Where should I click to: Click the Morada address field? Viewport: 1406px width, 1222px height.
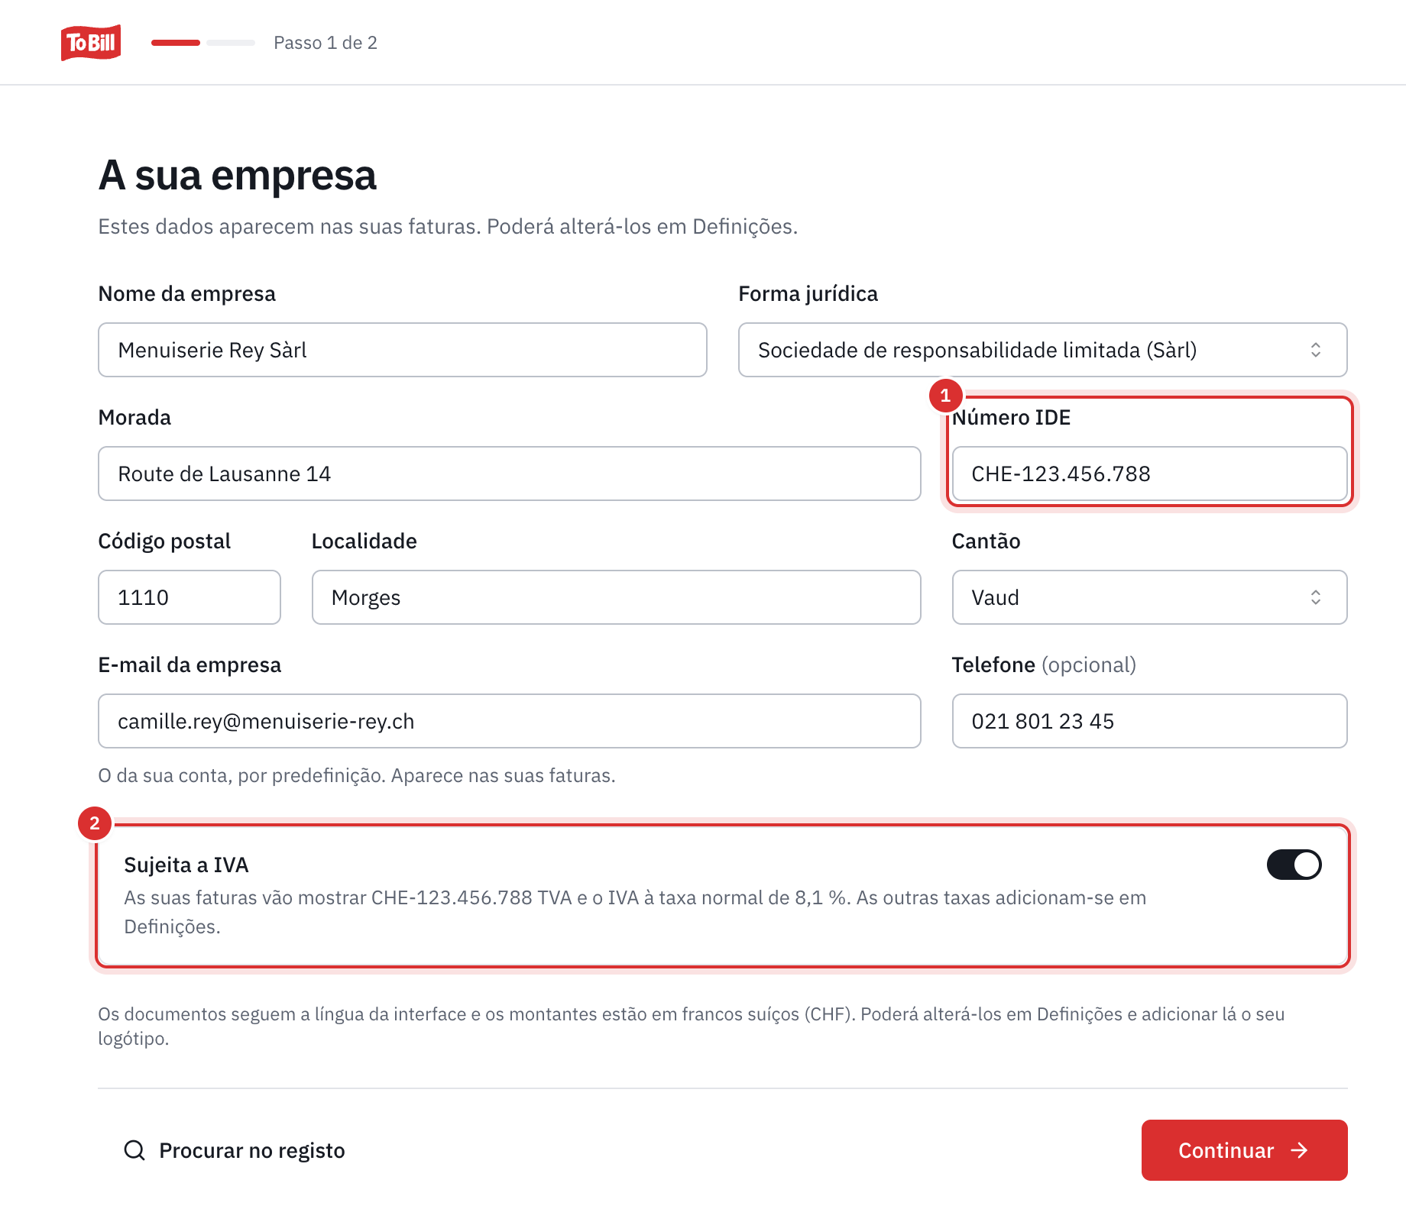[x=510, y=474]
